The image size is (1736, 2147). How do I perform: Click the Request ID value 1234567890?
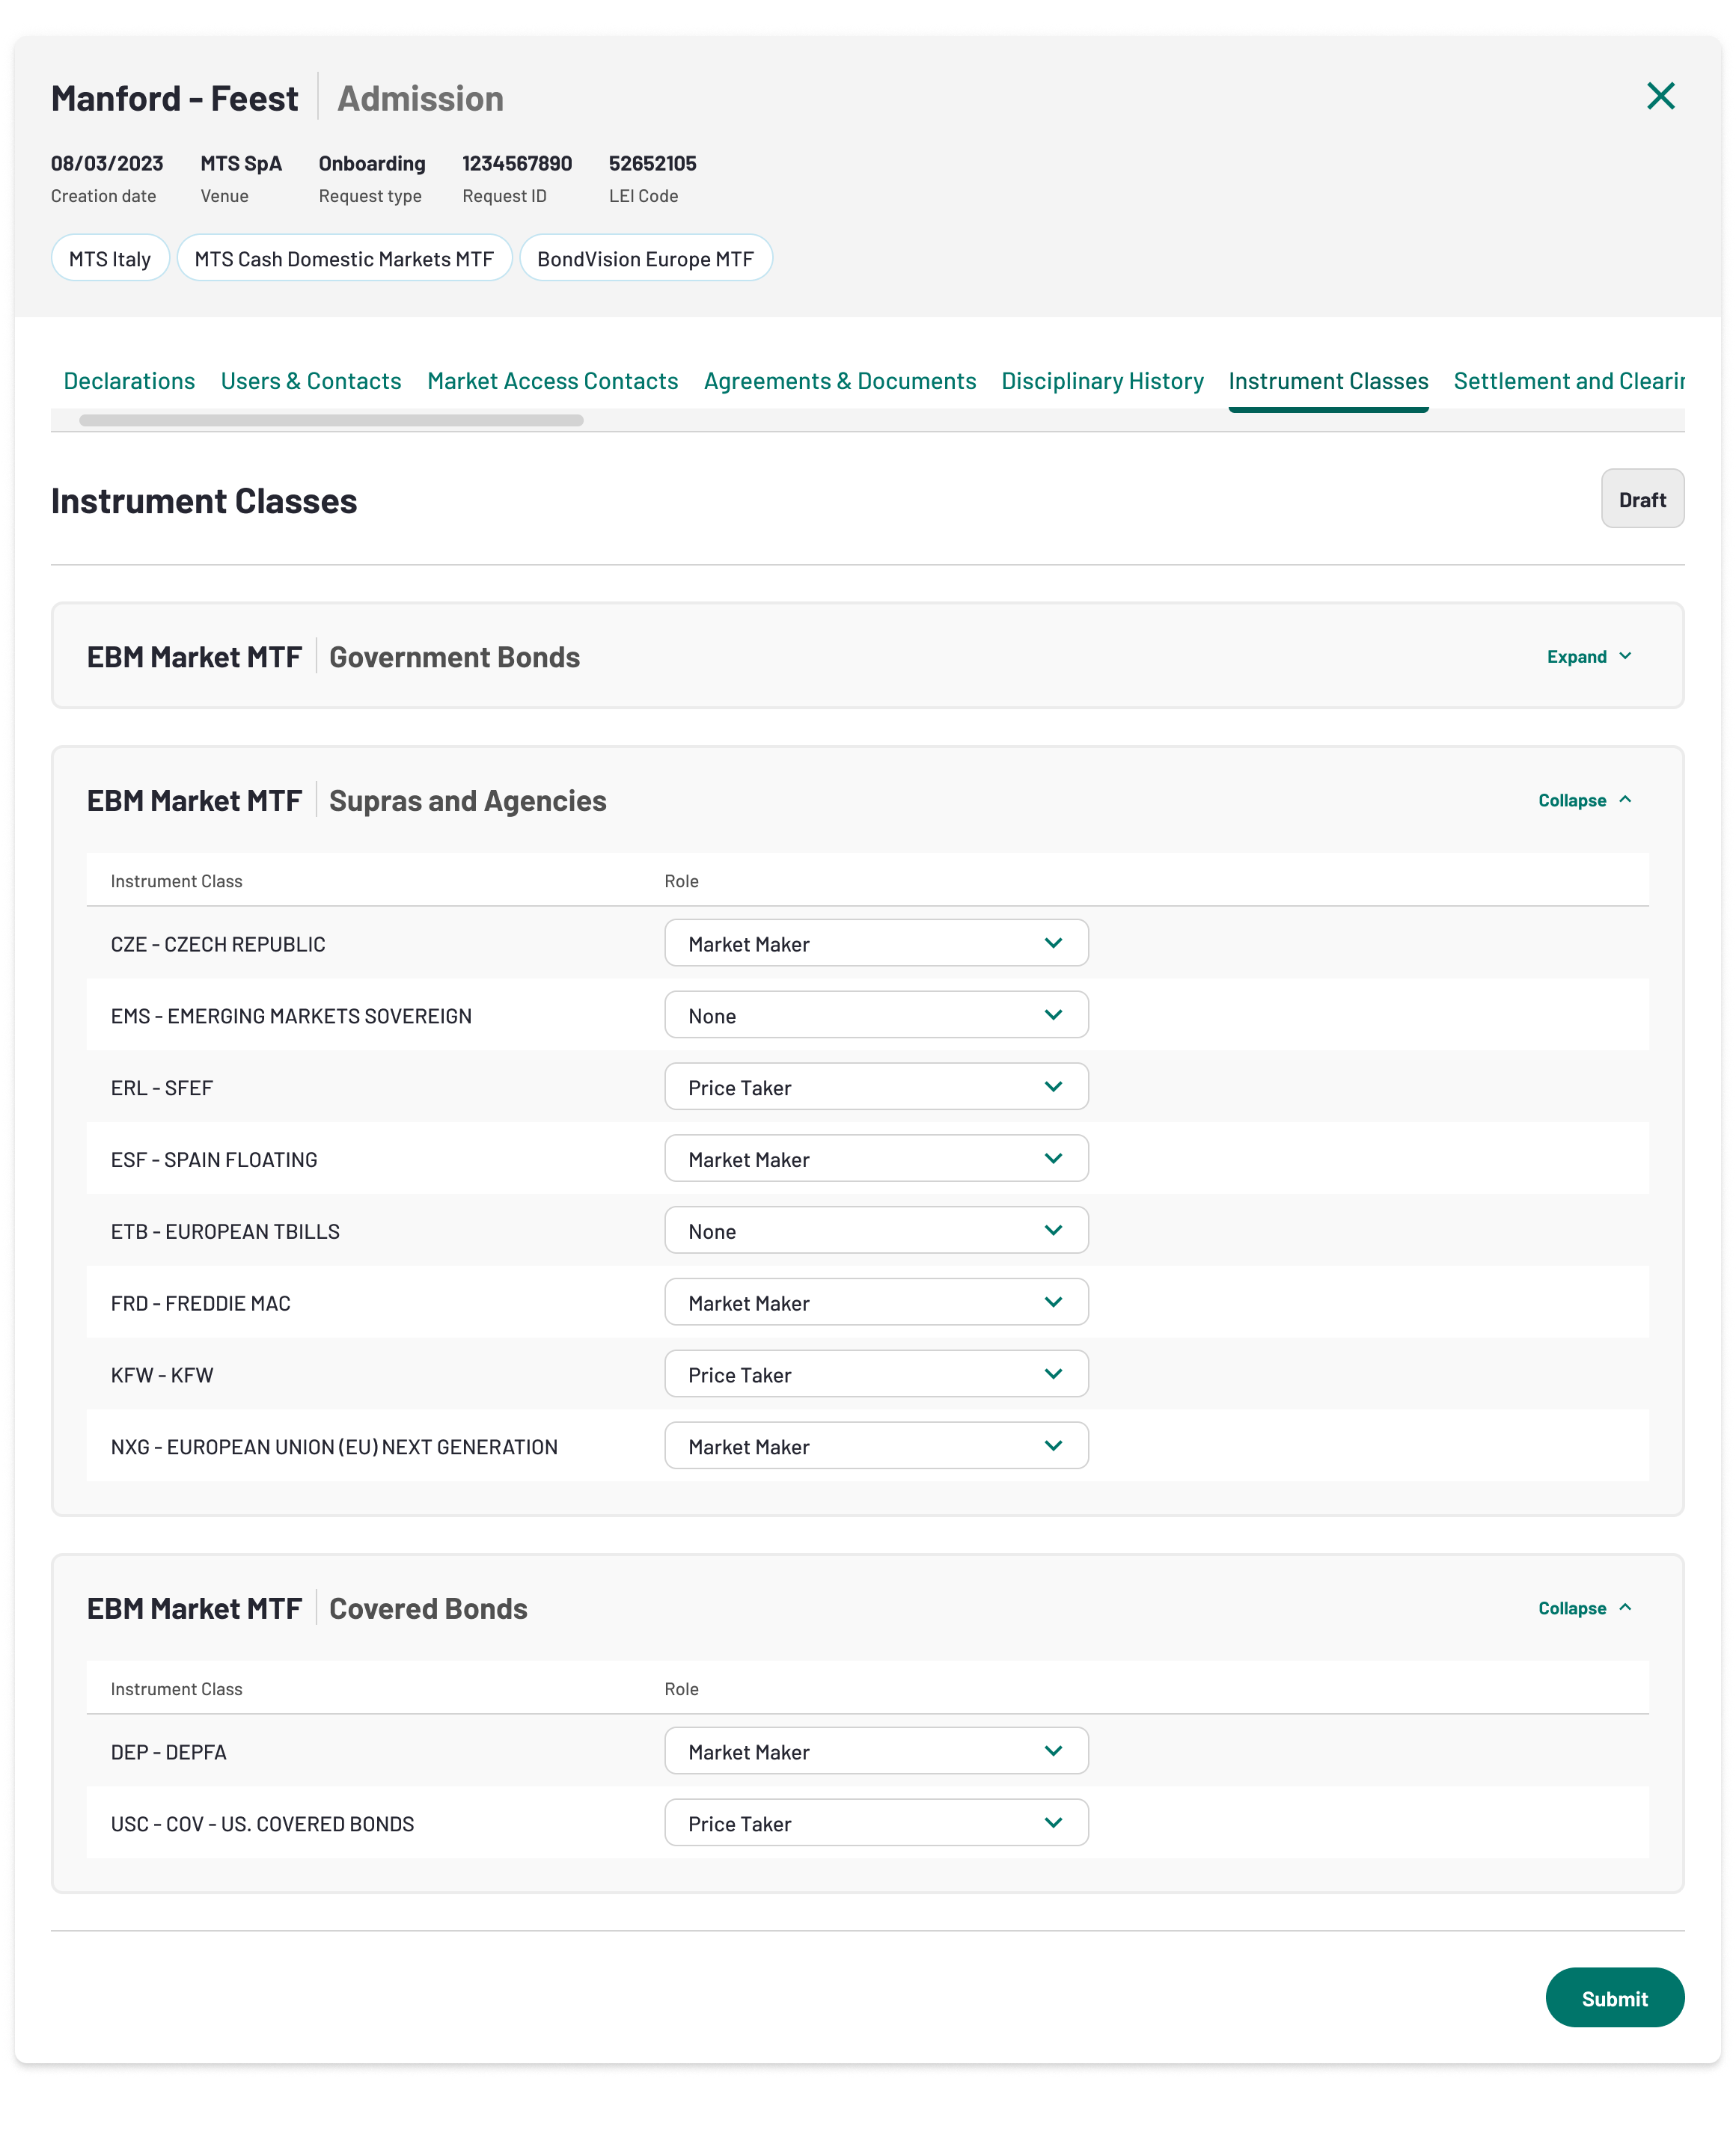(517, 163)
